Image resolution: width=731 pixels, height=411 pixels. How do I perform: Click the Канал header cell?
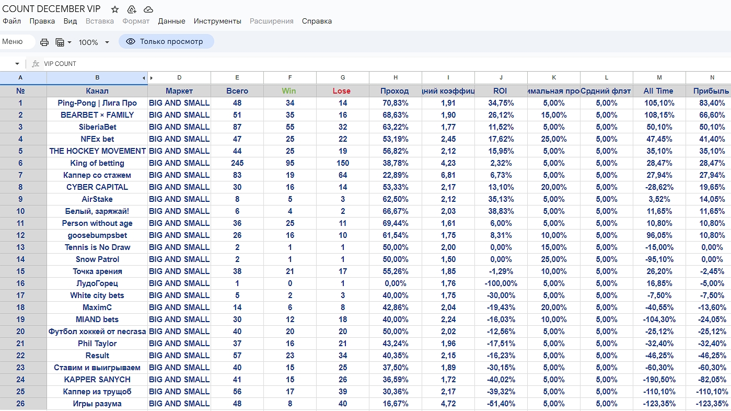[97, 91]
